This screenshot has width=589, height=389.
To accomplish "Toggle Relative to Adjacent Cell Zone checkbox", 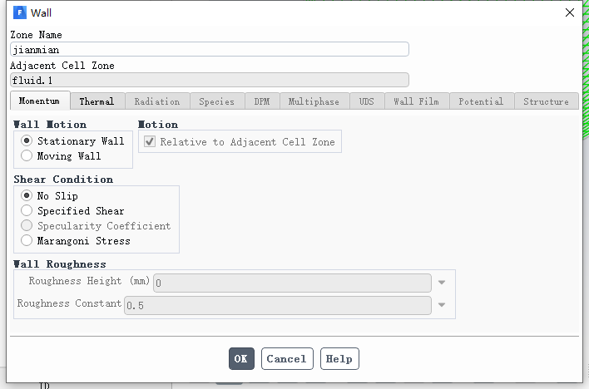I will coord(150,141).
